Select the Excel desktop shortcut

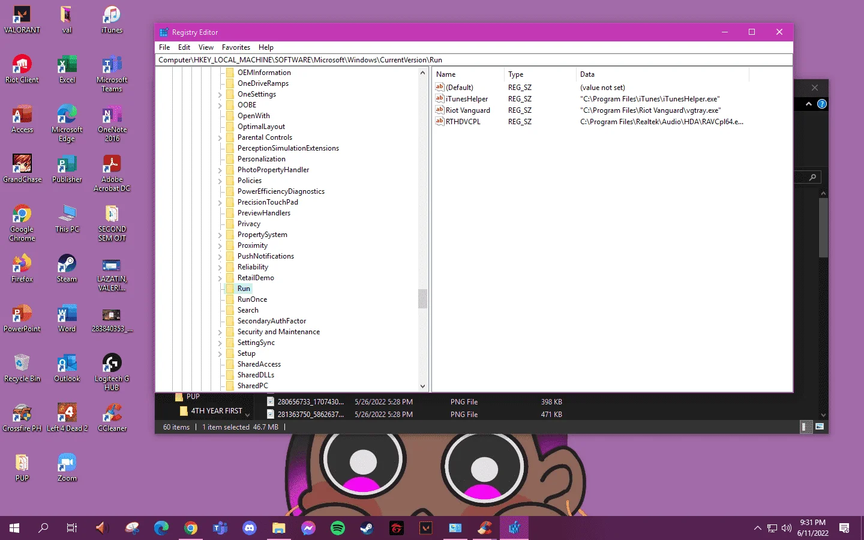(x=67, y=69)
